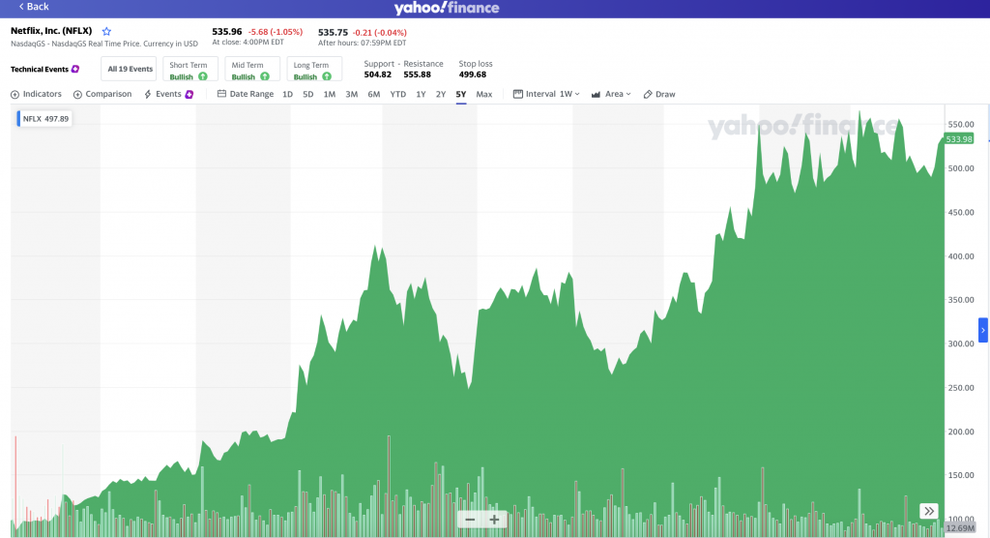
Task: Click the NFLX 497.89 chart label
Action: point(44,119)
